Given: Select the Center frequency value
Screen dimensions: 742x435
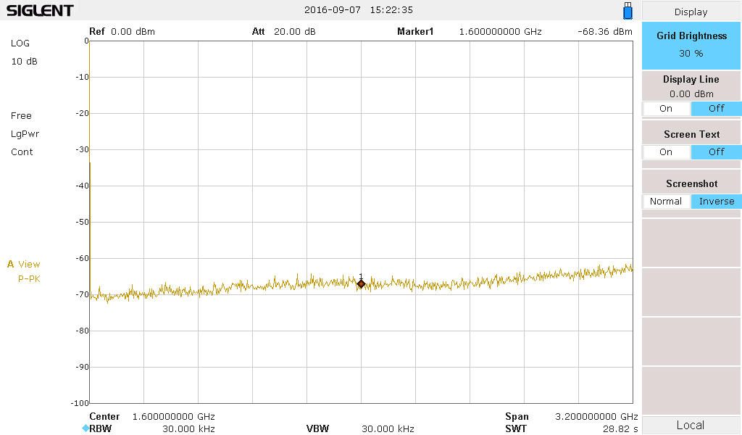Looking at the screenshot, I should 173,417.
